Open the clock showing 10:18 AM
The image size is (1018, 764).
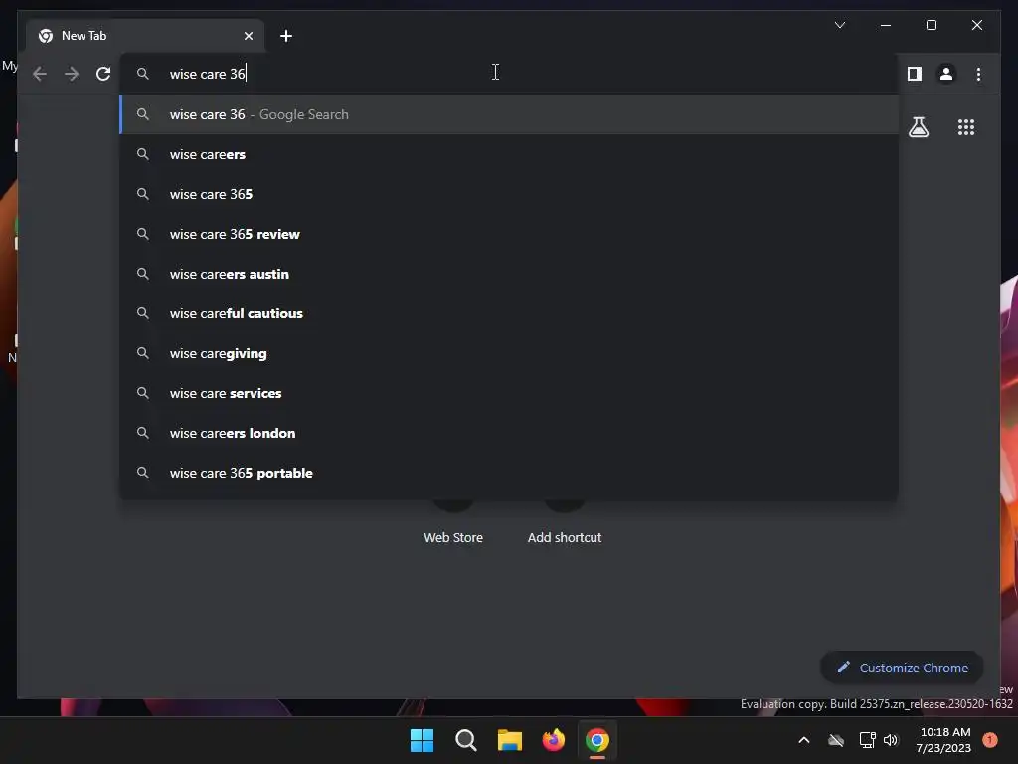944,740
